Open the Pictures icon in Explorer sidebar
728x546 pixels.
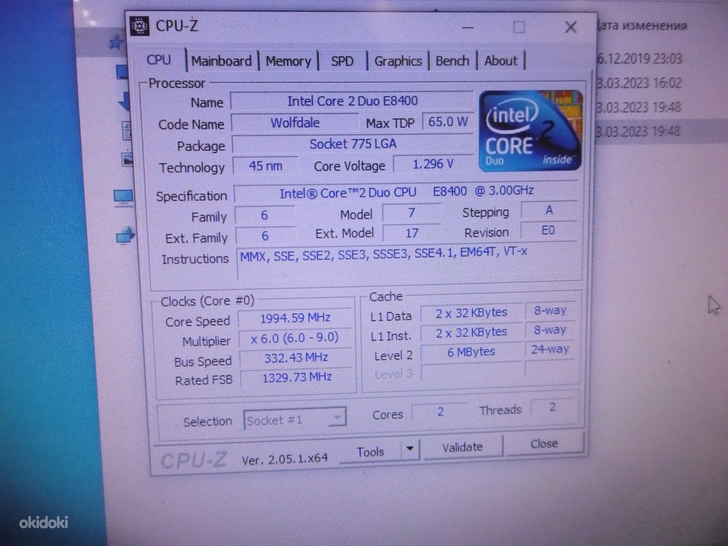click(126, 160)
